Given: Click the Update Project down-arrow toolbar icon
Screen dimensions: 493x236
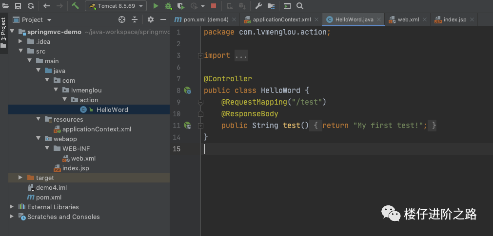Looking at the screenshot, I should click(x=242, y=6).
